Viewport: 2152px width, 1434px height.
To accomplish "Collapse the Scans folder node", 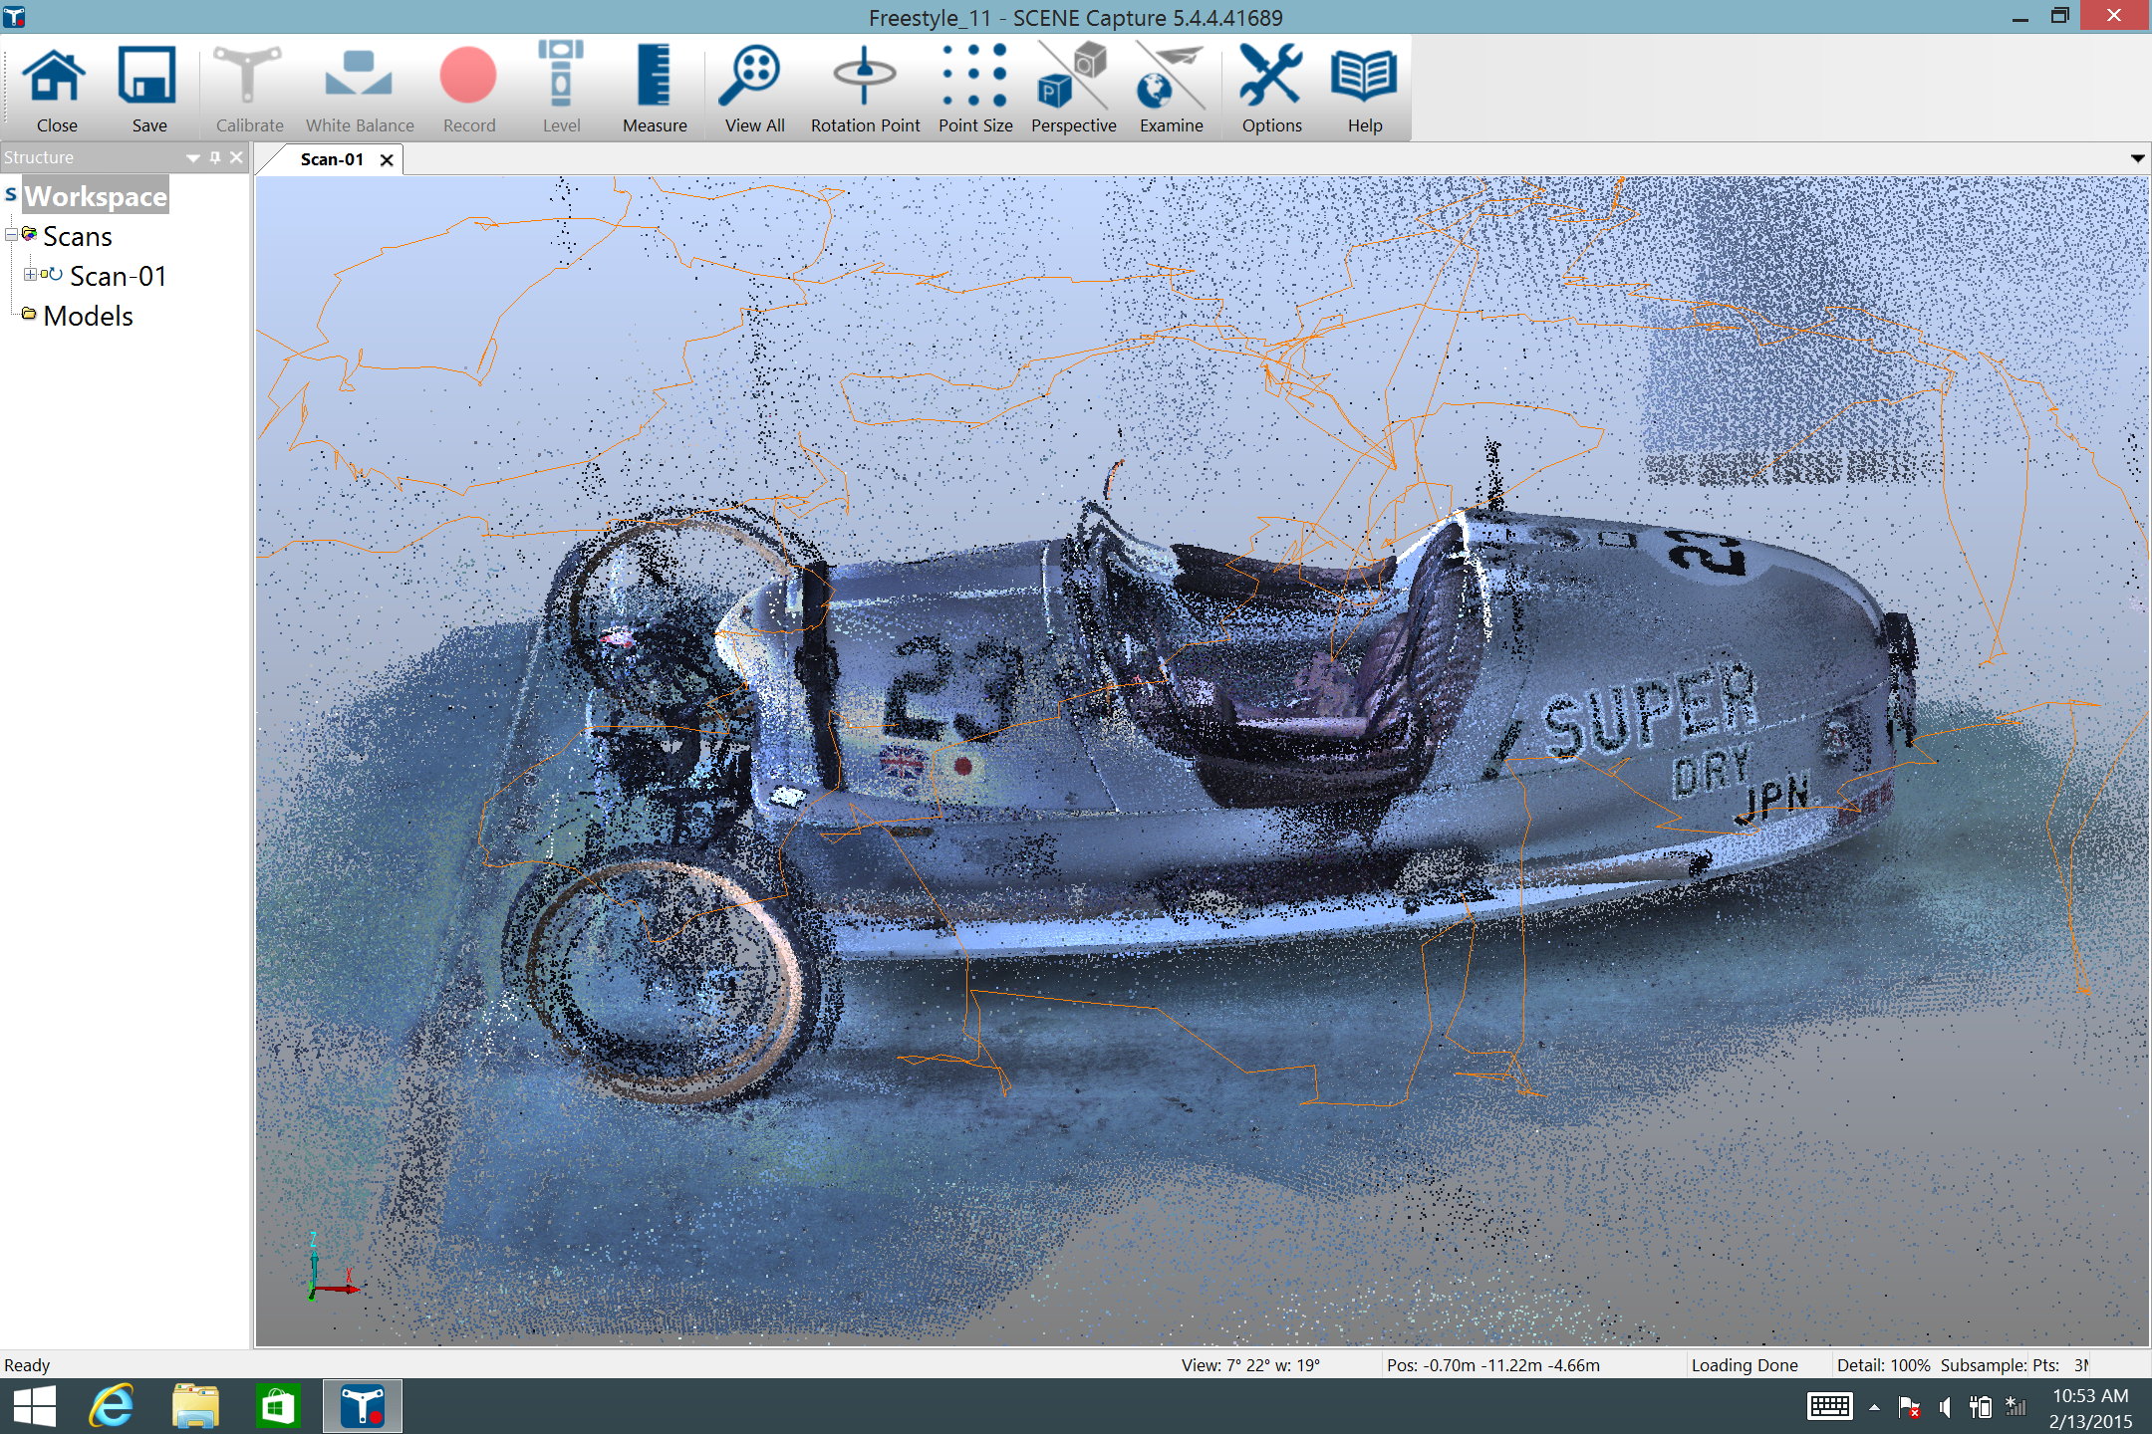I will click(11, 235).
